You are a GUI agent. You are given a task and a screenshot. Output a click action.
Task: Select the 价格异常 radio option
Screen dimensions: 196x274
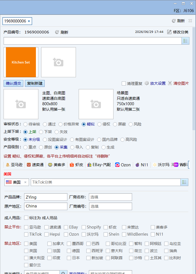click(60, 124)
